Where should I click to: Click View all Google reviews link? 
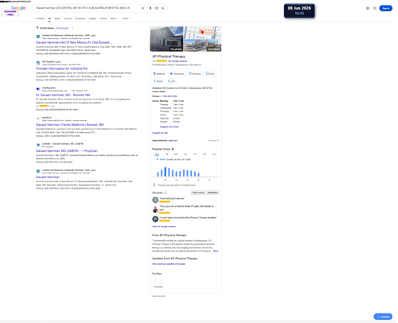tap(164, 227)
